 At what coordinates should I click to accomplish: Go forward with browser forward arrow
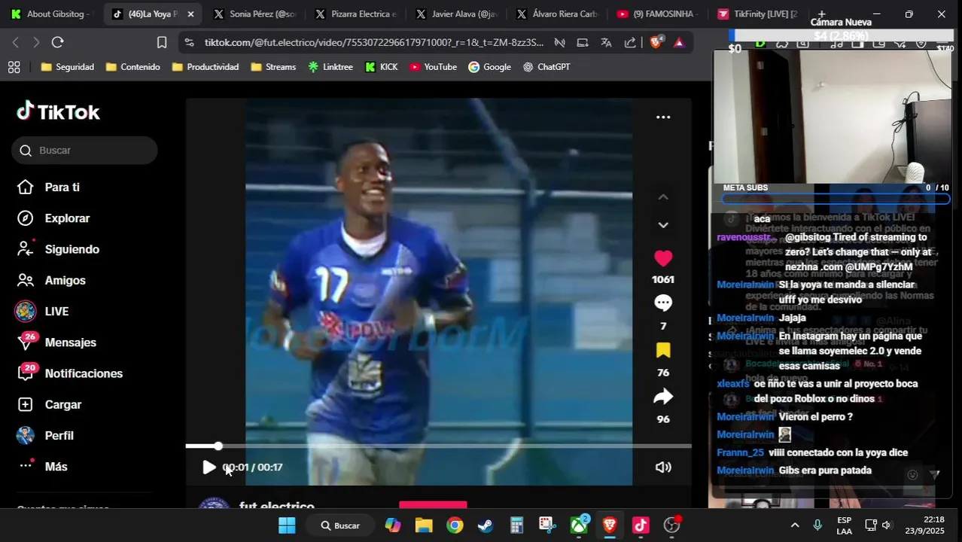point(36,42)
